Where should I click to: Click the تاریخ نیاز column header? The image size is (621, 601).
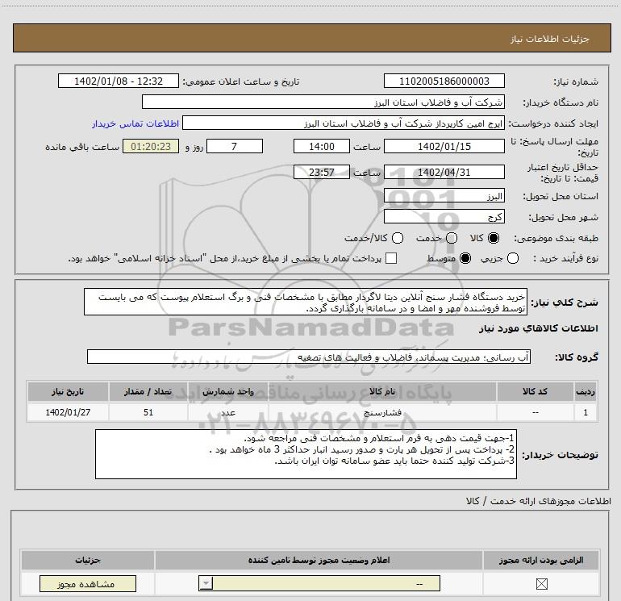(x=68, y=391)
